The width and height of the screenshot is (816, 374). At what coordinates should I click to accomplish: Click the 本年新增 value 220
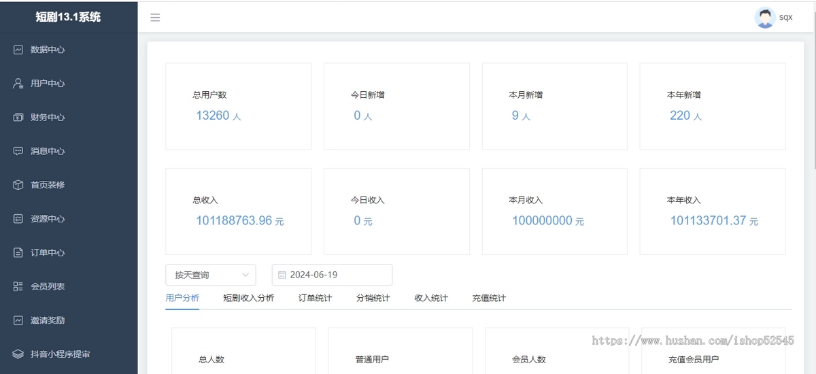pyautogui.click(x=680, y=116)
